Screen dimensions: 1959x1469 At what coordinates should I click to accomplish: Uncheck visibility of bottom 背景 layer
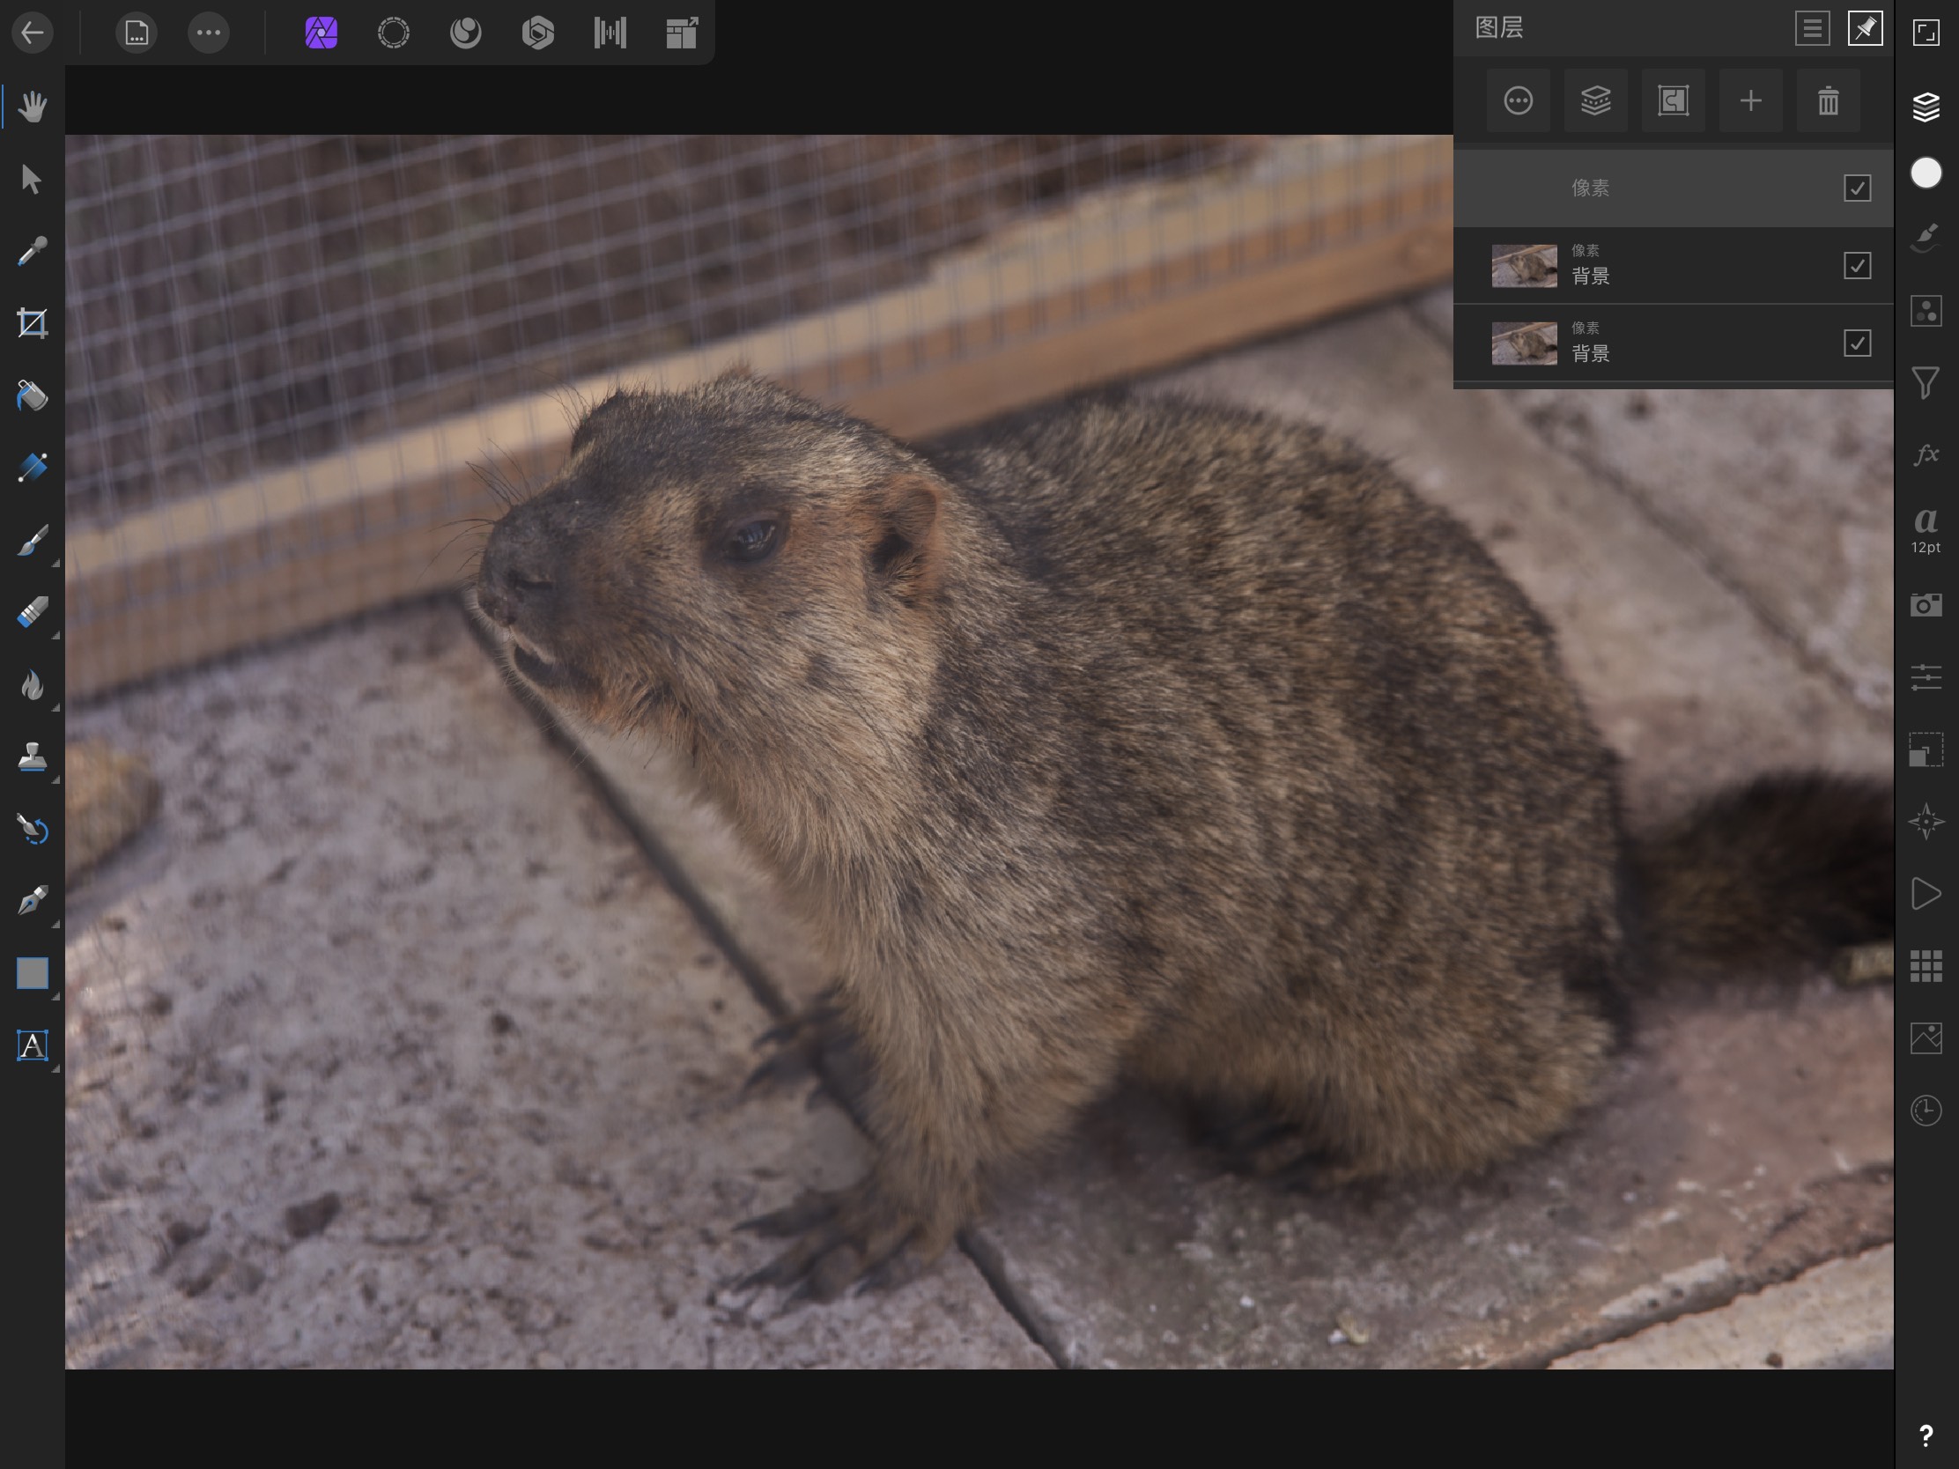(x=1859, y=342)
